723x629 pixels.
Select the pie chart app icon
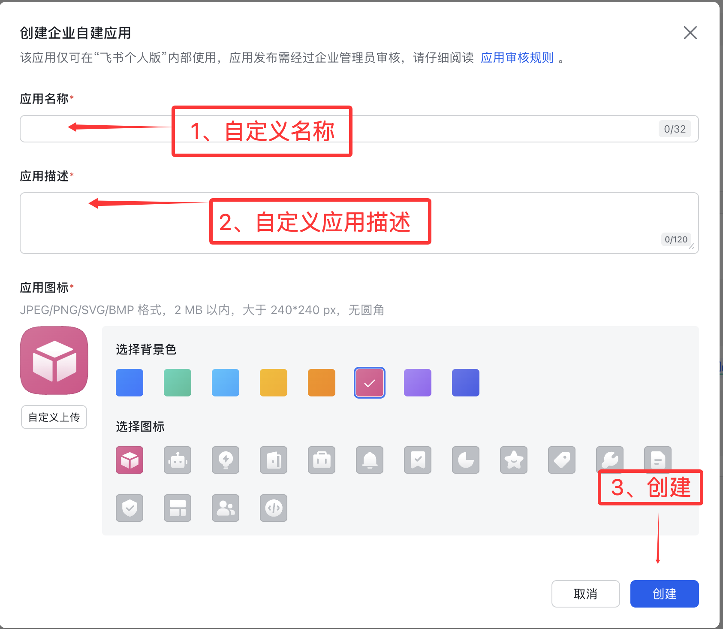click(465, 460)
